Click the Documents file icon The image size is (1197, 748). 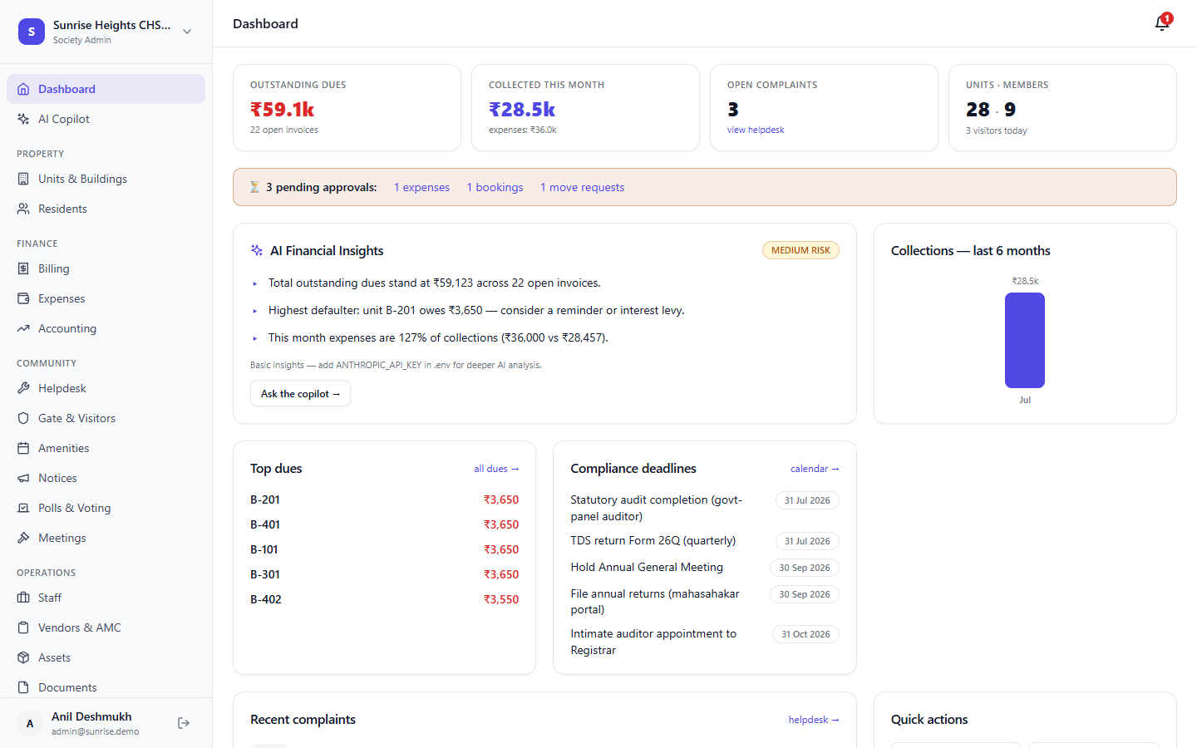(23, 687)
